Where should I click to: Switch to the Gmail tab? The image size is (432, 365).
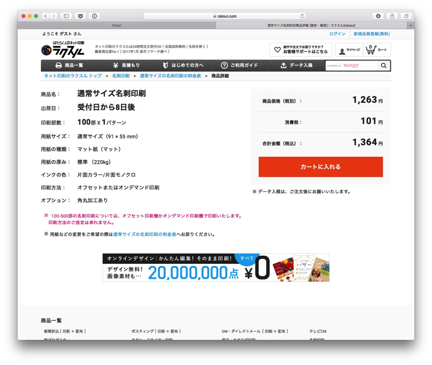(x=117, y=25)
